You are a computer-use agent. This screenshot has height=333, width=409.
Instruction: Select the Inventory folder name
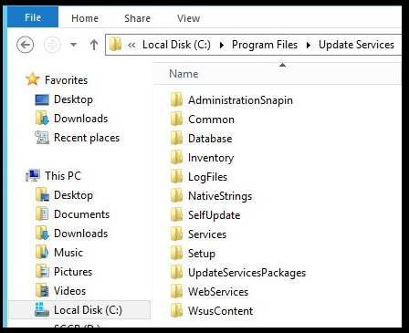point(211,158)
